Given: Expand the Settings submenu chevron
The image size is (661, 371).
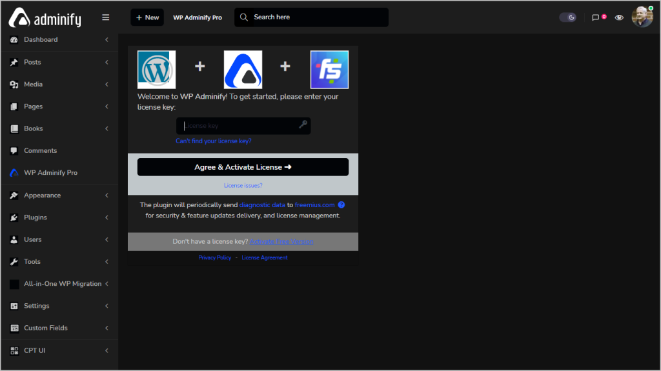Looking at the screenshot, I should pos(107,306).
